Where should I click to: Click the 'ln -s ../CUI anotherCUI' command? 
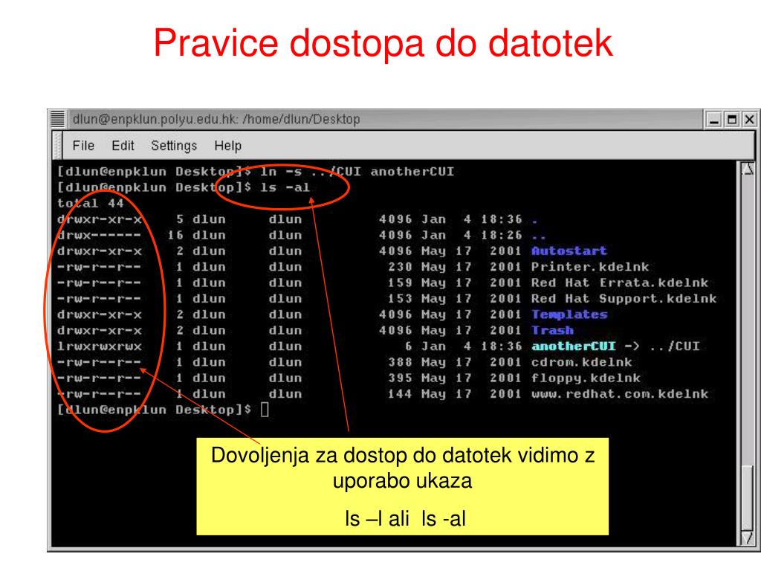coord(357,172)
